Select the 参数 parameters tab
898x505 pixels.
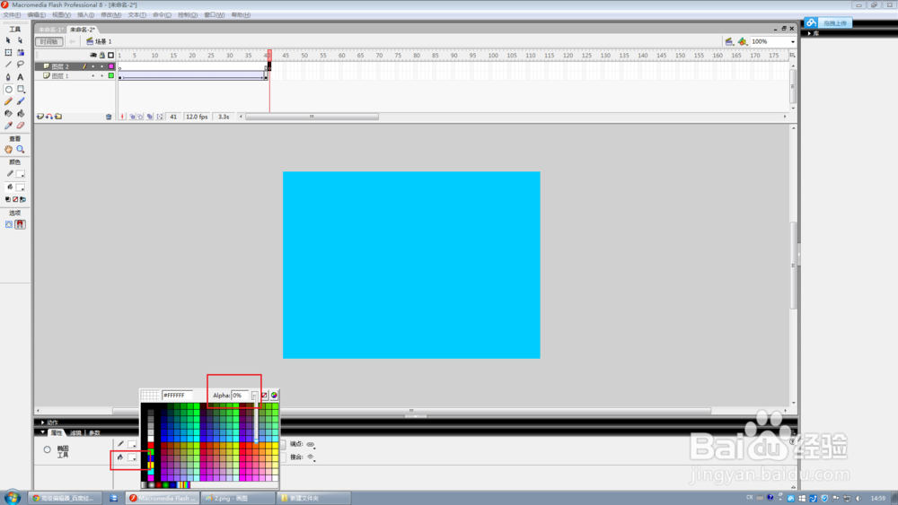pyautogui.click(x=94, y=433)
